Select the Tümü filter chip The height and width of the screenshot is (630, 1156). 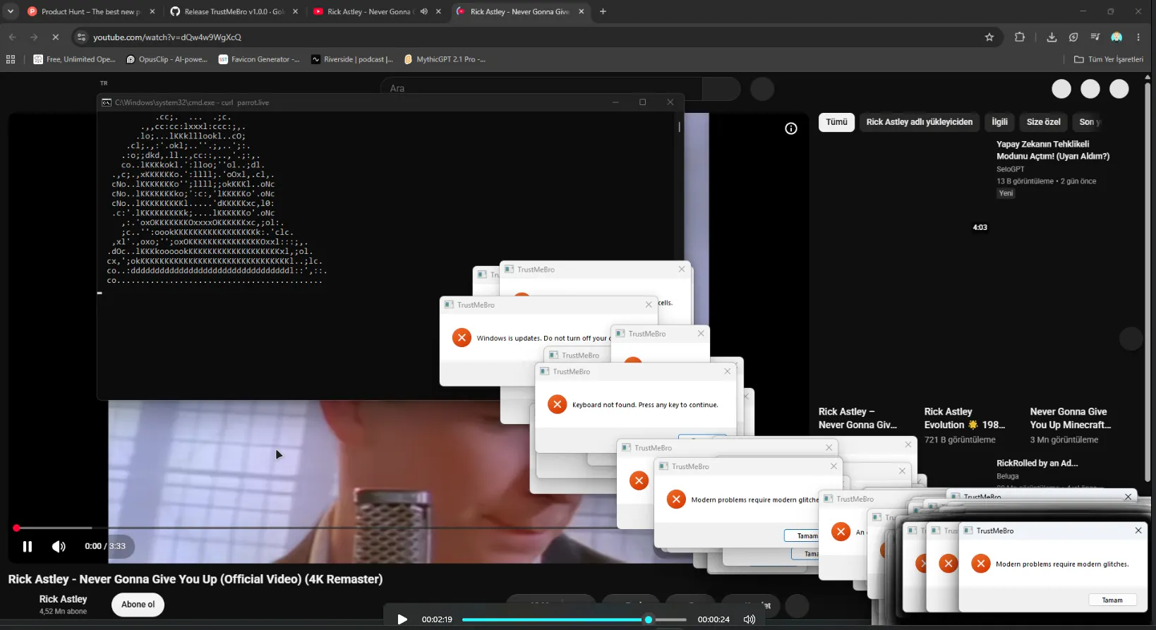[x=836, y=122]
